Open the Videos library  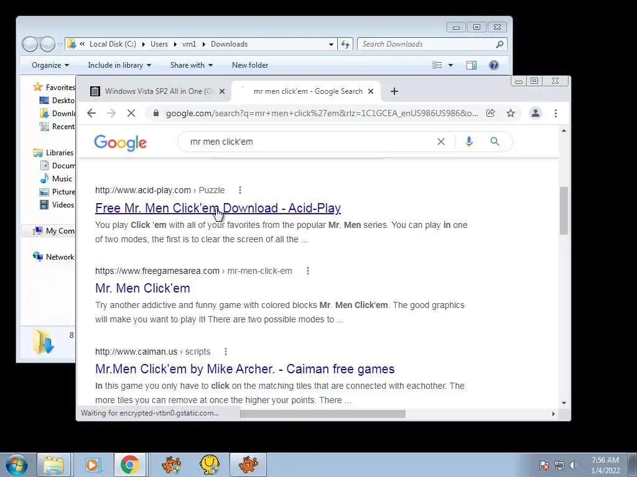(x=57, y=205)
